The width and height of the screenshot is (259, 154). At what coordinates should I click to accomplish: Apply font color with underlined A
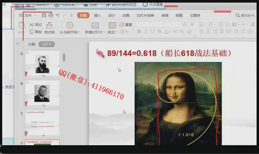point(166,31)
